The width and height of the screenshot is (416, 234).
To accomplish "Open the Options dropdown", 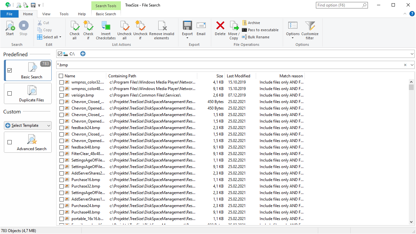I will tap(292, 38).
